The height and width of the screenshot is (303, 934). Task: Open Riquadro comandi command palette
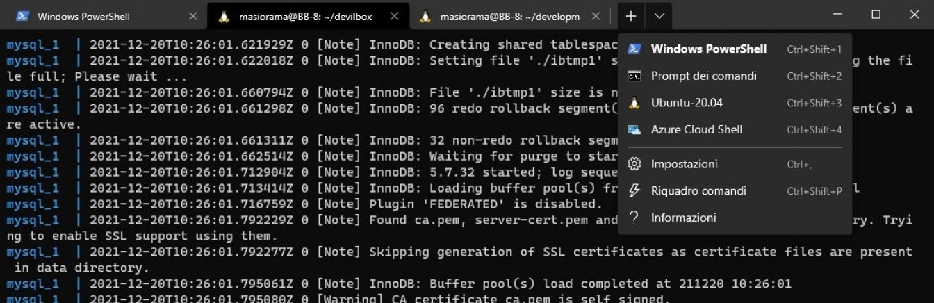tap(735, 191)
